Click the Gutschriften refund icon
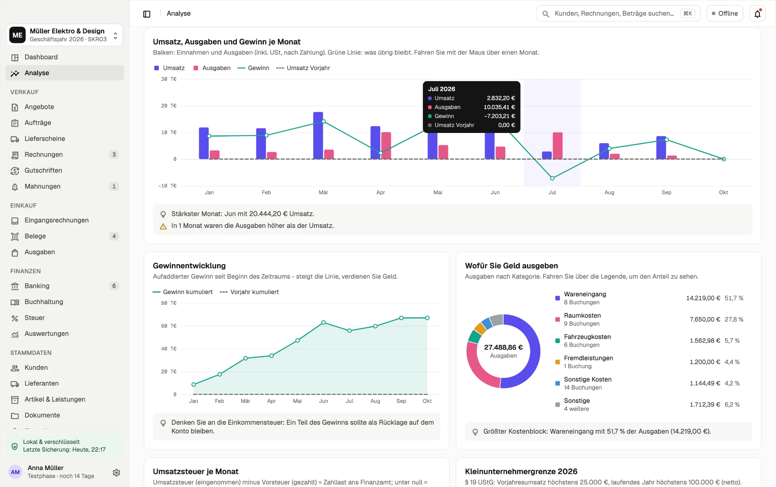776x487 pixels. (15, 171)
